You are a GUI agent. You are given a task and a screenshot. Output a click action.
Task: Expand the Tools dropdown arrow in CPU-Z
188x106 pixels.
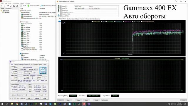pyautogui.click(x=32, y=98)
